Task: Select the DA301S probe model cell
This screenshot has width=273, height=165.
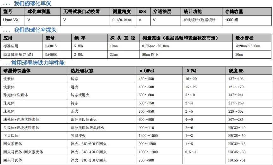Action: tap(52, 46)
